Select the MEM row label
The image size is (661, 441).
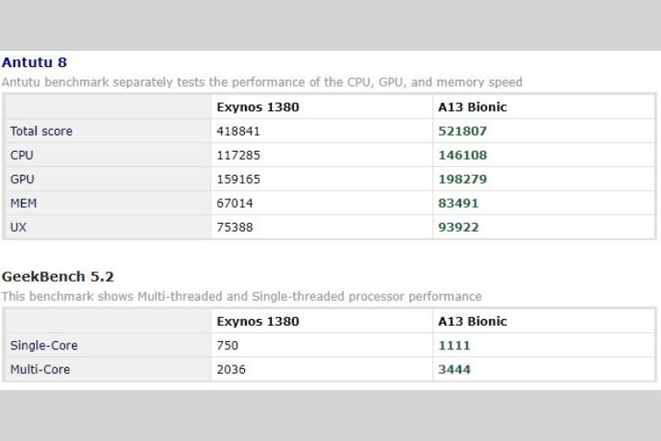click(x=24, y=204)
